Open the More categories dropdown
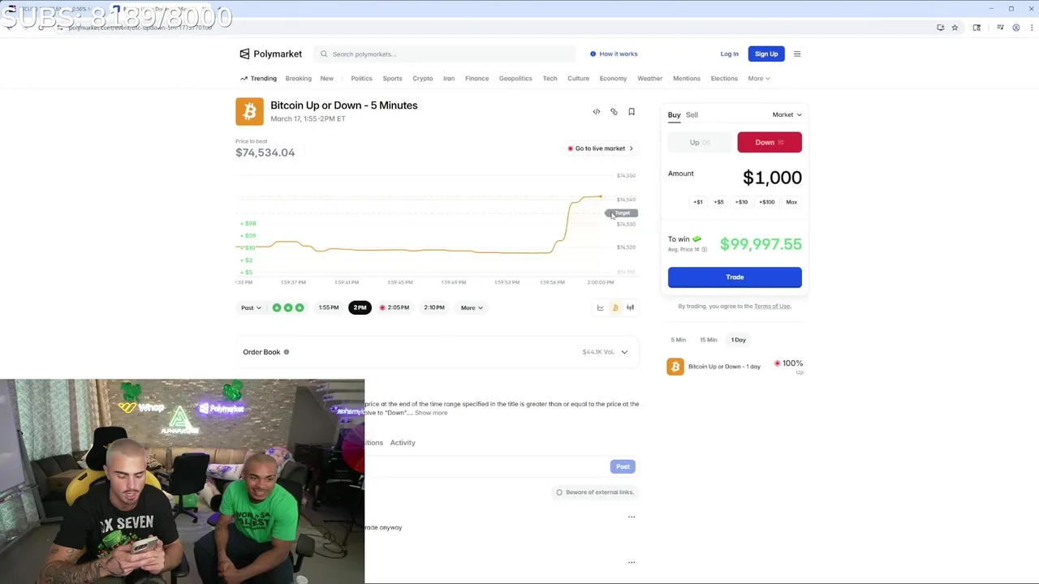The width and height of the screenshot is (1039, 584). tap(759, 79)
